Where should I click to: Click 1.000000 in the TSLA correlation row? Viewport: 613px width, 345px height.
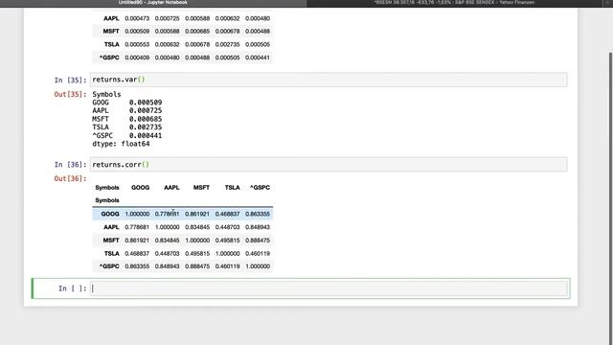[x=227, y=253]
